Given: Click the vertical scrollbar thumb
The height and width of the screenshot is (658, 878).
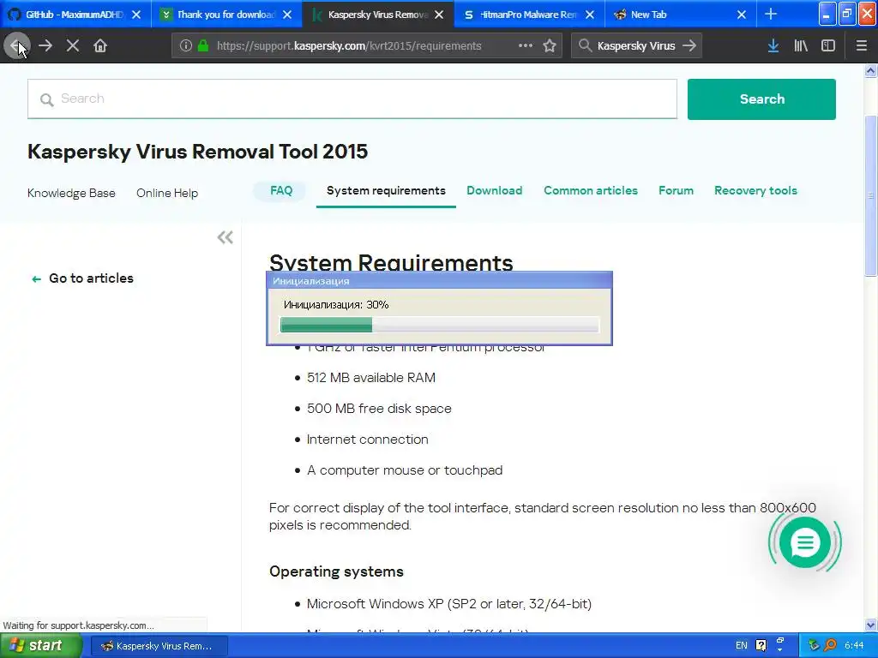Looking at the screenshot, I should click(x=870, y=196).
